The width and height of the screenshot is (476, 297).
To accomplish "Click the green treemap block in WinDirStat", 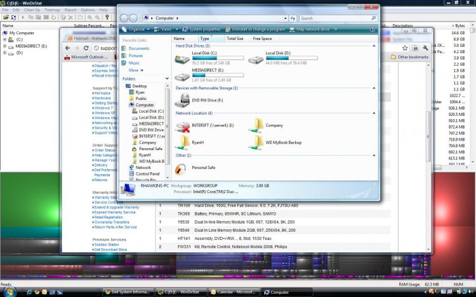I will tap(30, 200).
